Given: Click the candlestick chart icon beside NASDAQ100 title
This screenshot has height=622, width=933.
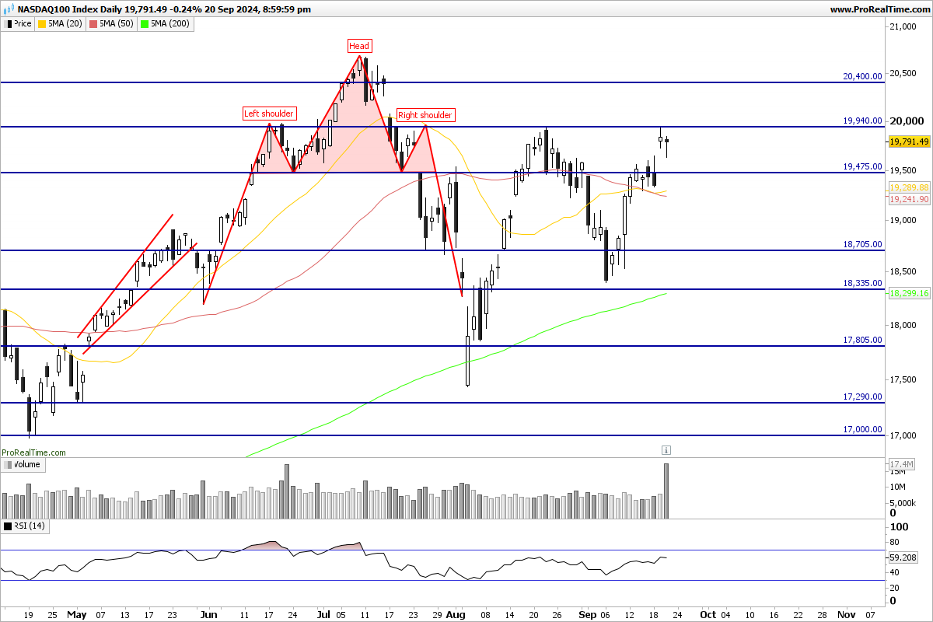Looking at the screenshot, I should click(9, 9).
